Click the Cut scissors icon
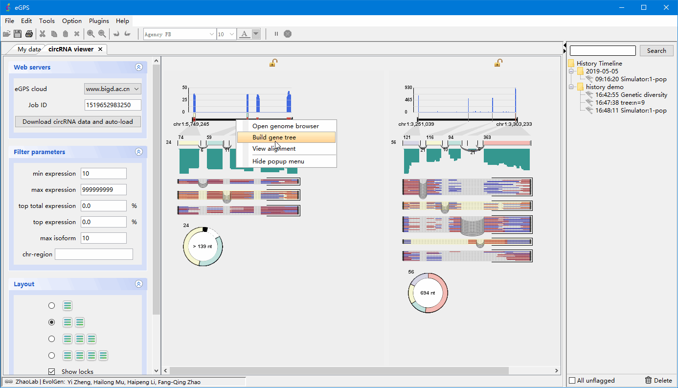 pos(43,34)
